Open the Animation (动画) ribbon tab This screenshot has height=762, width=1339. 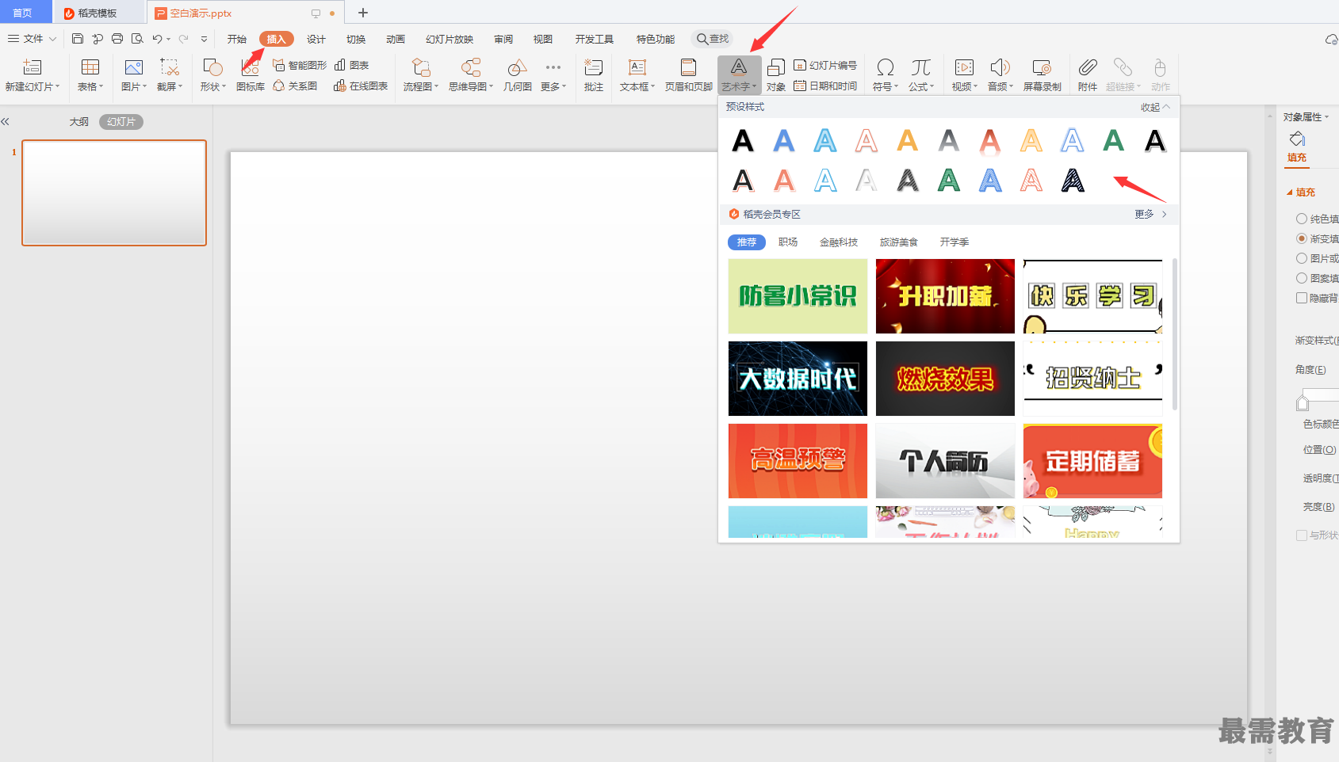pyautogui.click(x=396, y=39)
